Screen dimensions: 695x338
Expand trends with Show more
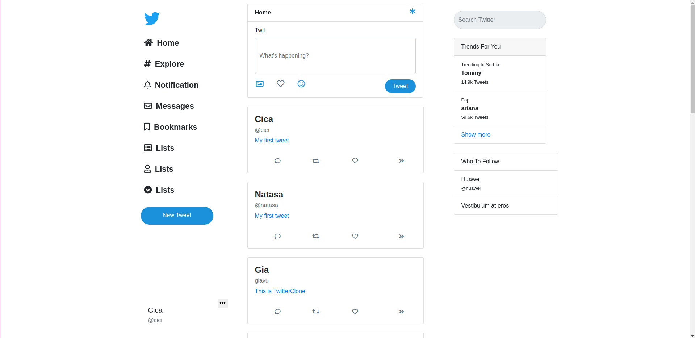[x=476, y=135]
